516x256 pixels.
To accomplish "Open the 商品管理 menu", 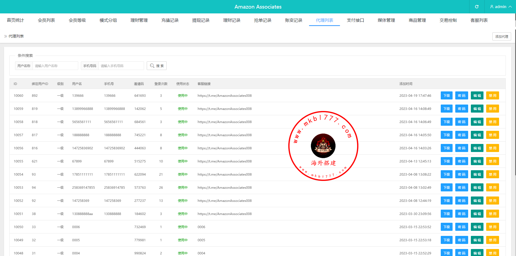I will [x=417, y=20].
